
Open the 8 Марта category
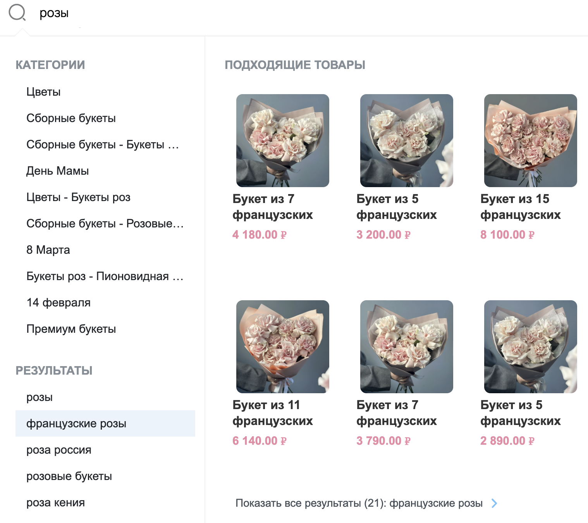[x=48, y=250]
